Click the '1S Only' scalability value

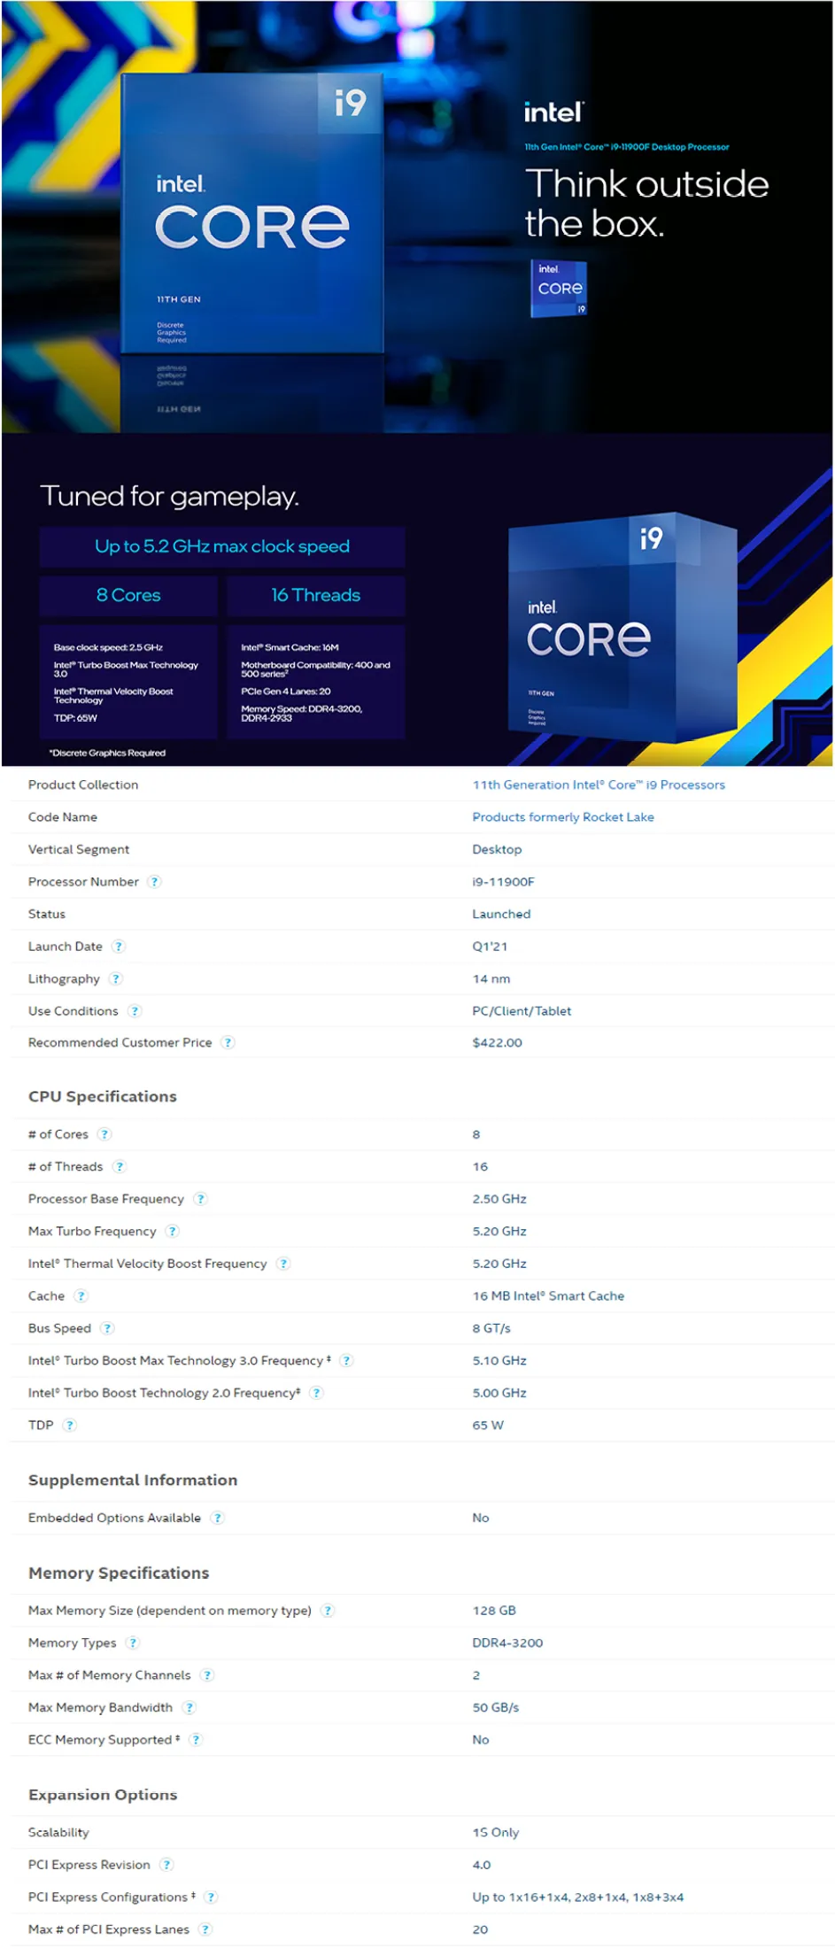click(x=496, y=1832)
